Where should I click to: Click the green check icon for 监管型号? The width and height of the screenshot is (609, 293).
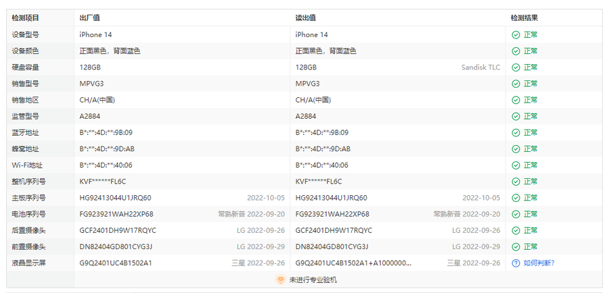(516, 116)
